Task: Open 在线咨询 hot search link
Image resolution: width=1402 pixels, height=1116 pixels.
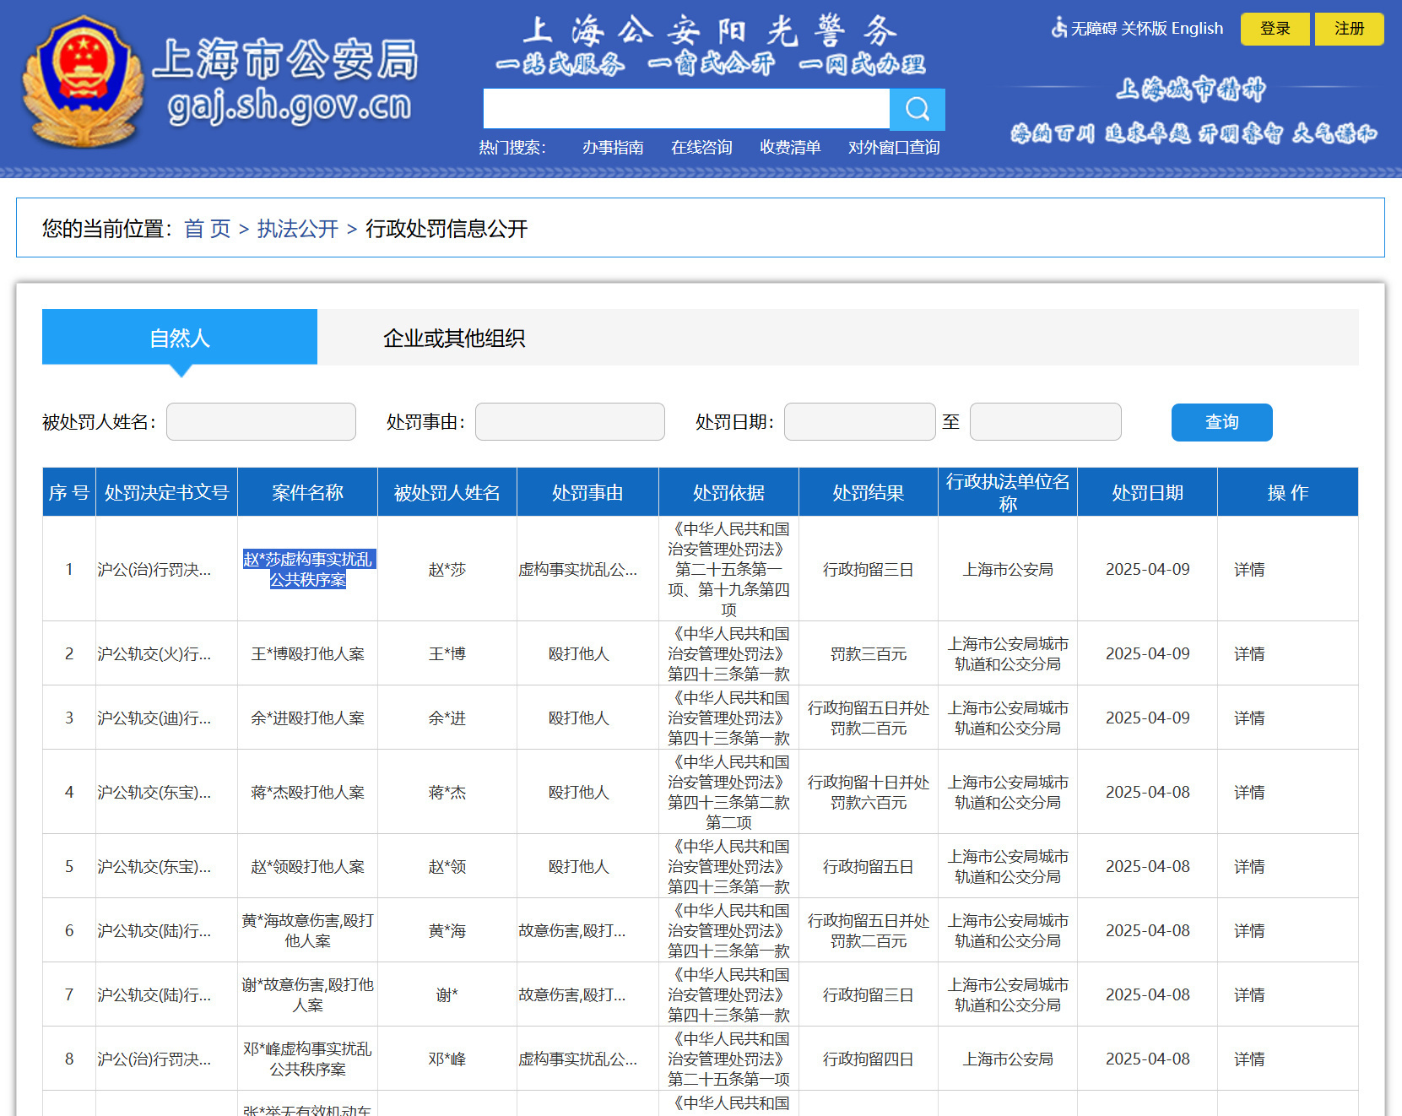Action: coord(701,148)
